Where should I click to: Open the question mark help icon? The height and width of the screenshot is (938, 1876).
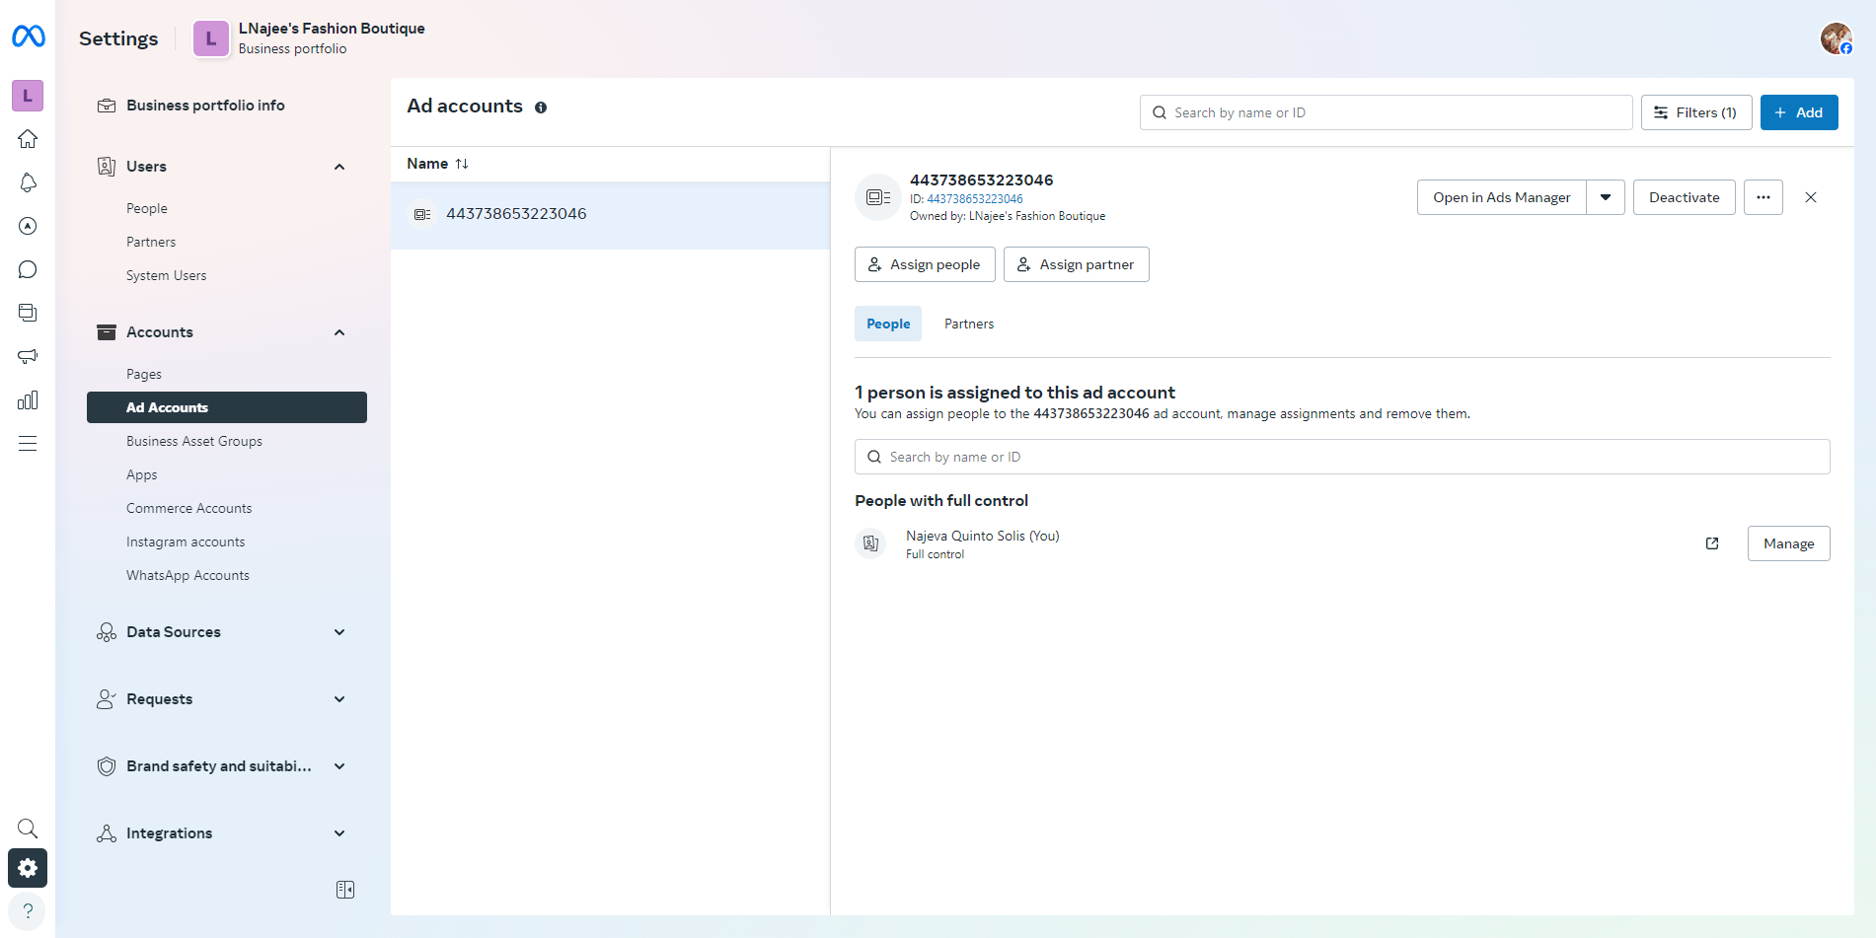click(x=28, y=910)
